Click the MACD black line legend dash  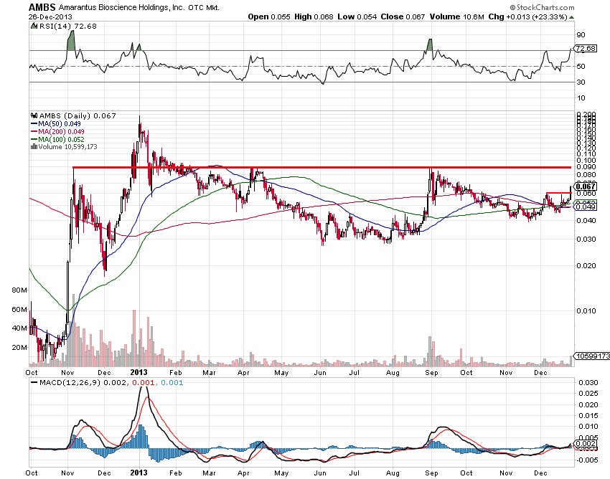click(34, 383)
